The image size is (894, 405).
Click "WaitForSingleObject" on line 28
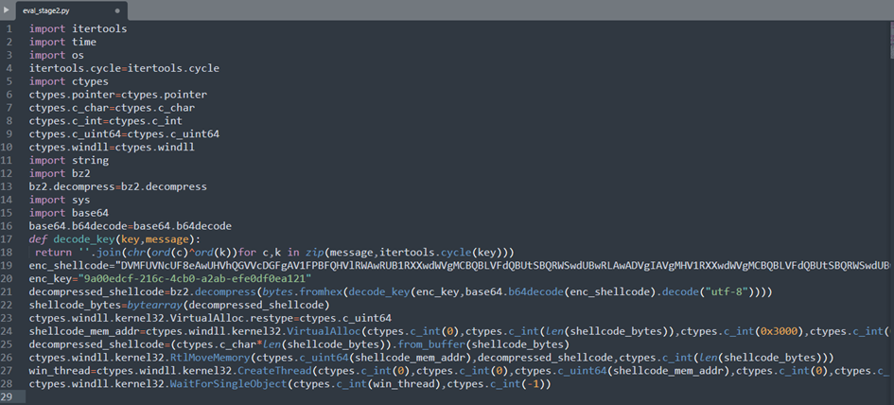tap(229, 384)
